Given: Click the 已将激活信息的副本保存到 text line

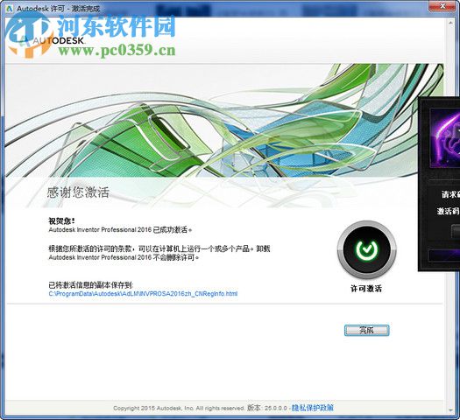Looking at the screenshot, I should point(91,284).
